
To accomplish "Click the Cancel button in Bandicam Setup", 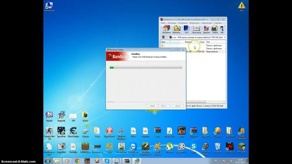I will click(x=177, y=106).
